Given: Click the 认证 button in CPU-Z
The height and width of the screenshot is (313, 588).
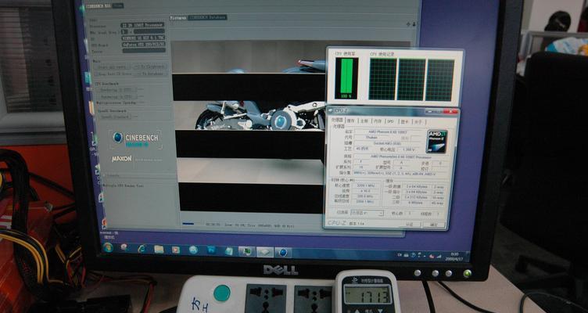Looking at the screenshot, I should click(409, 224).
